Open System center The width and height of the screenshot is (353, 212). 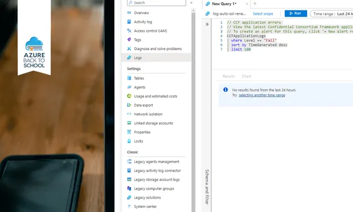pyautogui.click(x=145, y=207)
